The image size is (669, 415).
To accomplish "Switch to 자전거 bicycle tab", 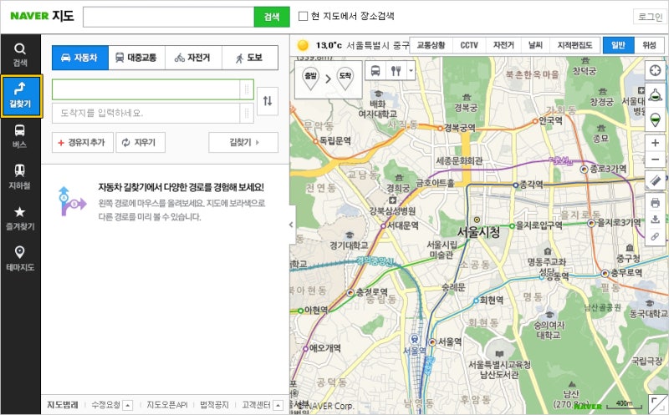I will point(193,58).
